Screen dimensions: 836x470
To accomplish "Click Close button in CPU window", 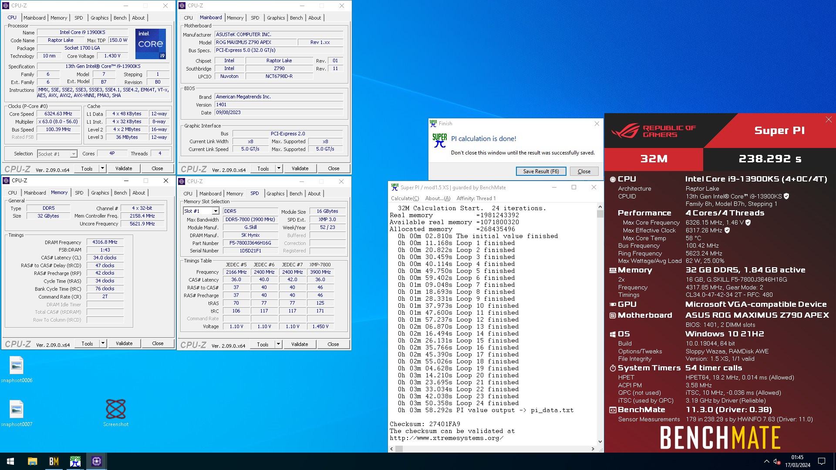I will pyautogui.click(x=157, y=168).
